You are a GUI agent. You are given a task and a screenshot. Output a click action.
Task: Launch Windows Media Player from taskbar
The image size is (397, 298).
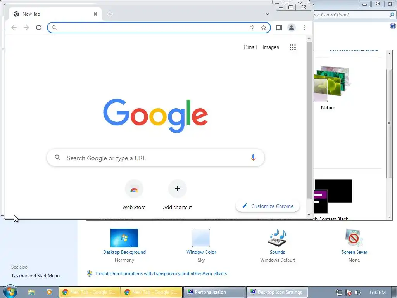point(49,292)
